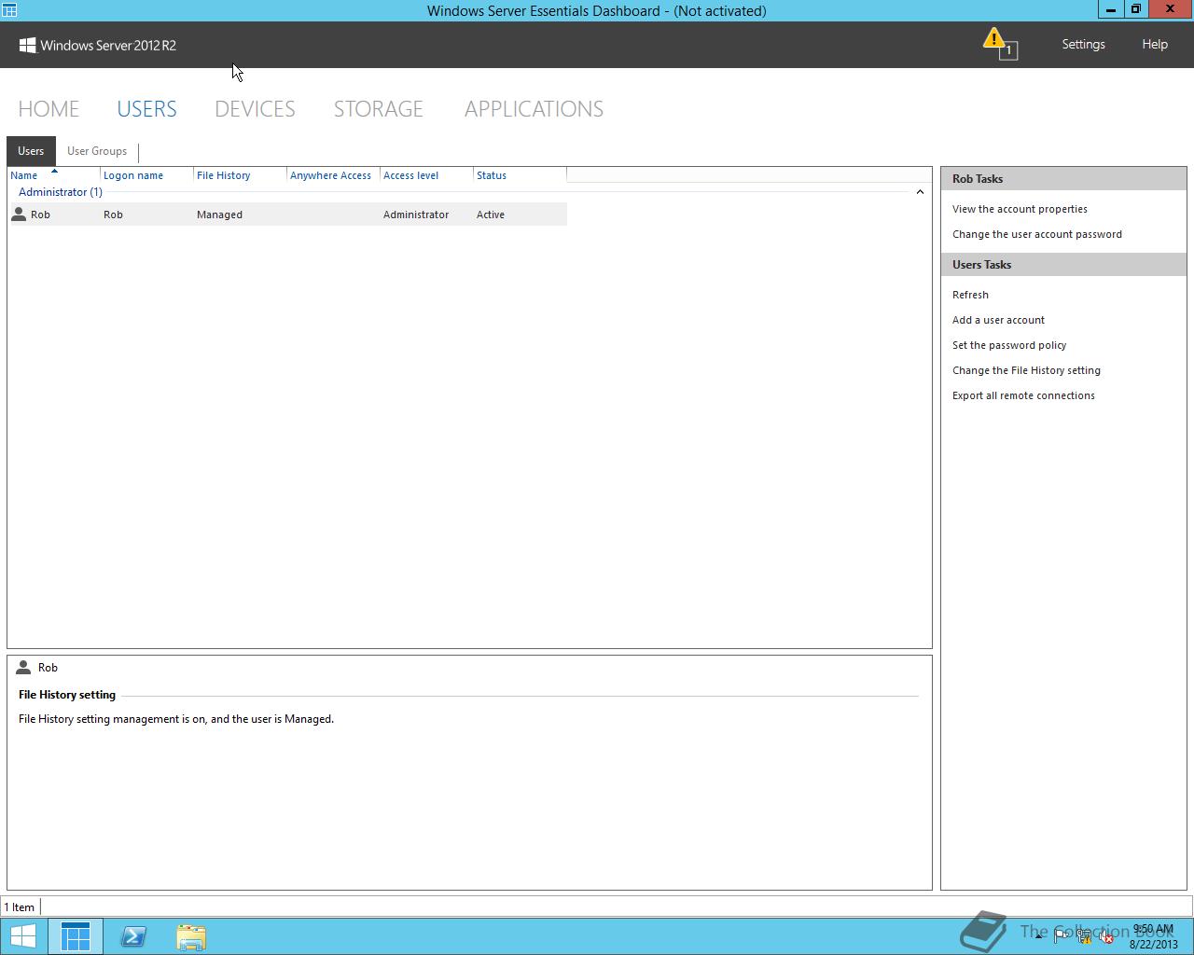Image resolution: width=1194 pixels, height=955 pixels.
Task: Sort by Status column header
Action: point(520,175)
